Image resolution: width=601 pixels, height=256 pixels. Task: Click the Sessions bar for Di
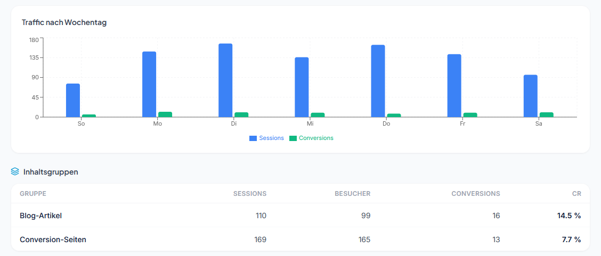225,80
